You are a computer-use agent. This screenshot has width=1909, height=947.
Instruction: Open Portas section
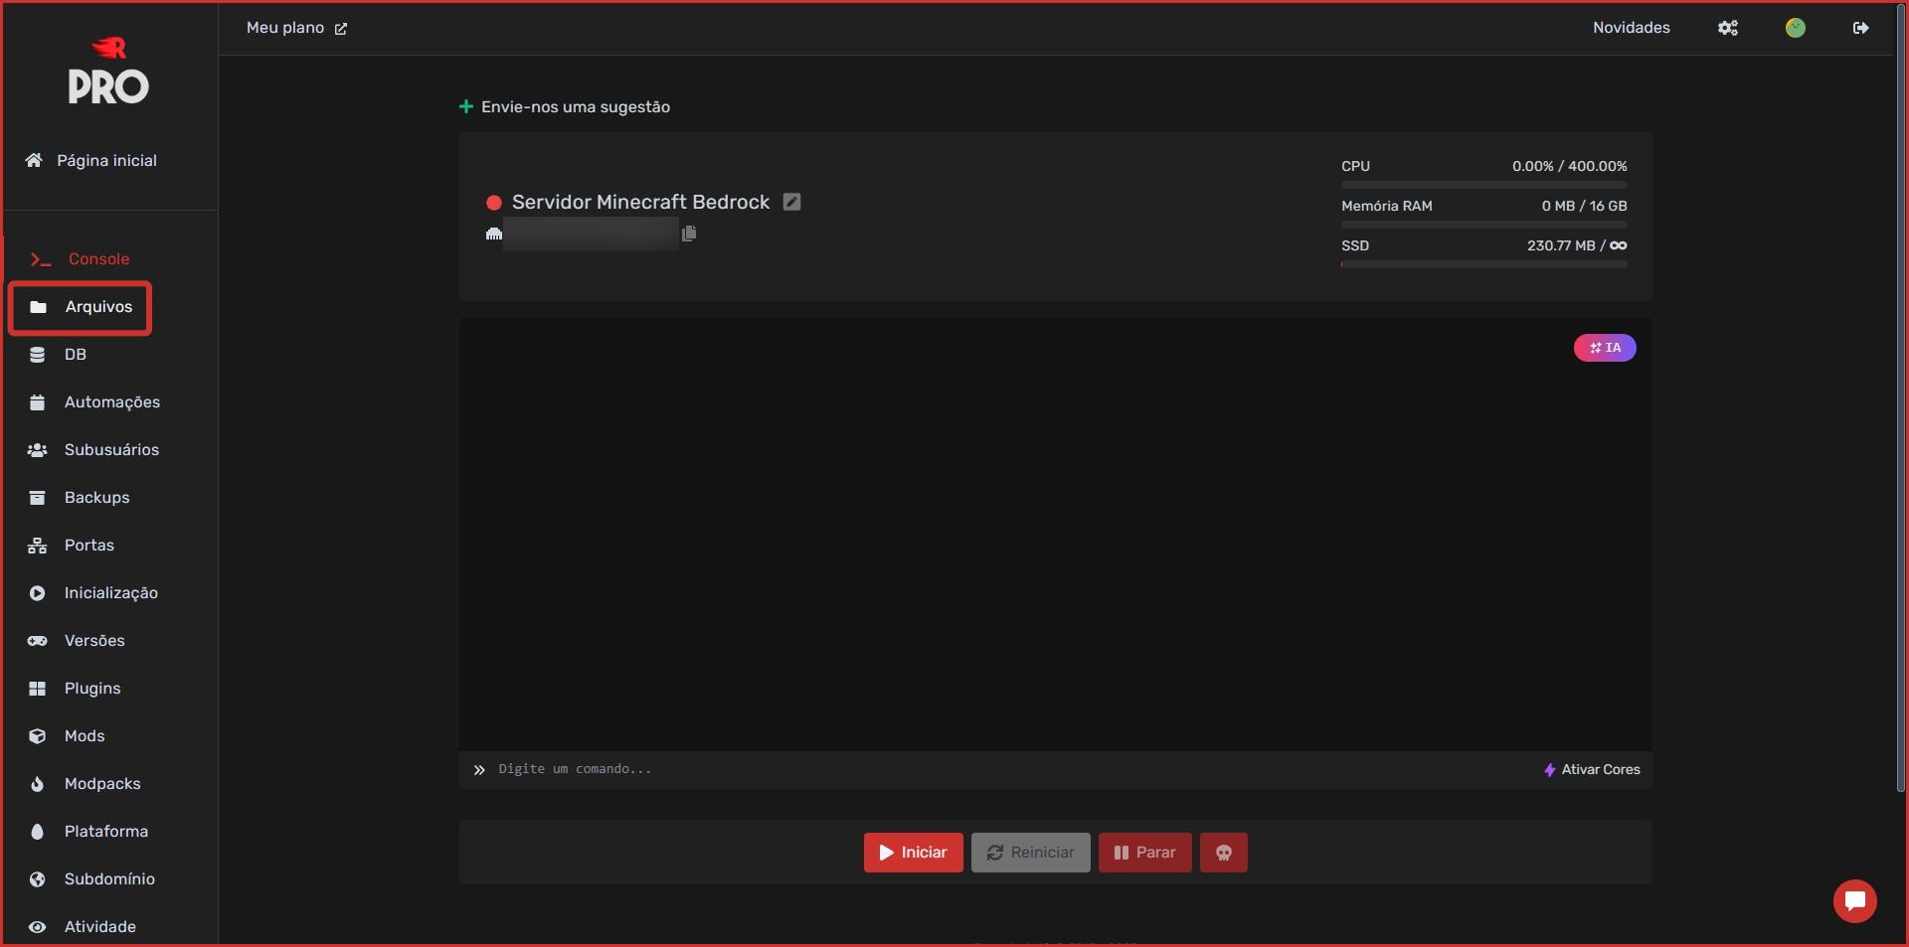point(72,546)
